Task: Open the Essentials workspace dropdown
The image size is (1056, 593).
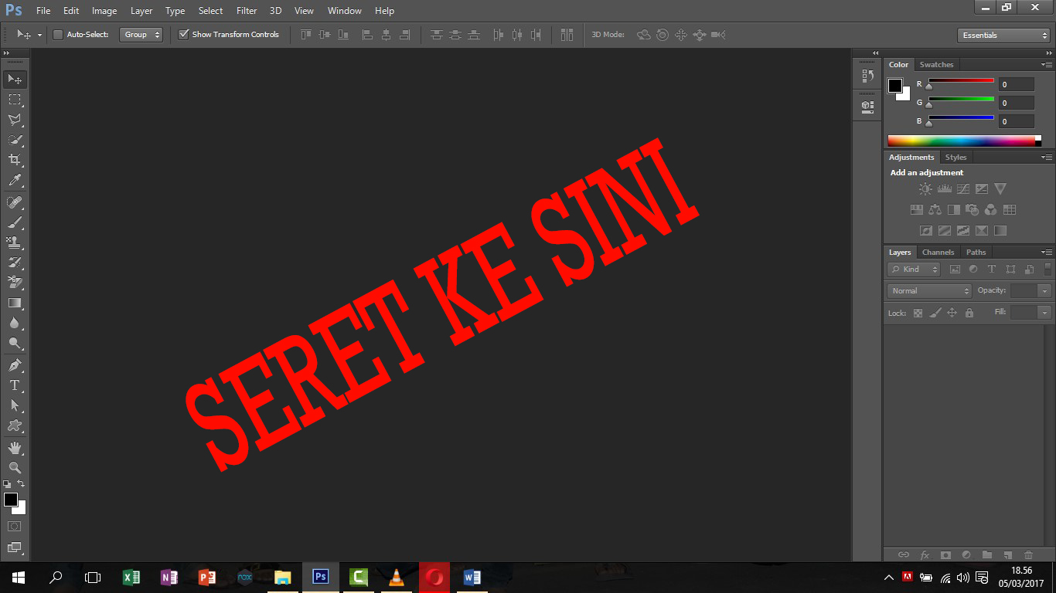Action: [1003, 36]
